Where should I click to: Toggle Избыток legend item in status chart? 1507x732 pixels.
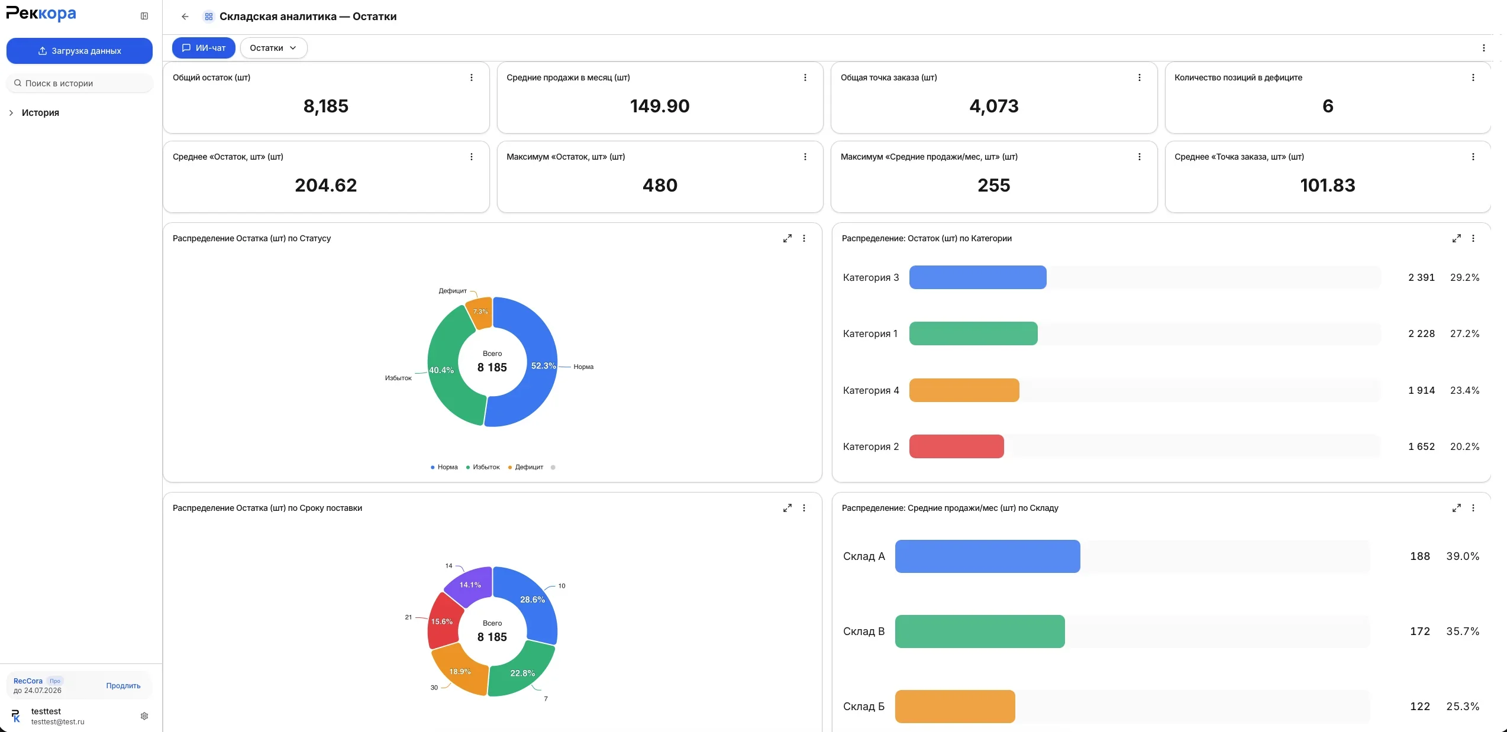tap(483, 467)
